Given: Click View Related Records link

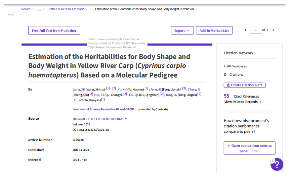Looking at the screenshot, I should pyautogui.click(x=243, y=102).
